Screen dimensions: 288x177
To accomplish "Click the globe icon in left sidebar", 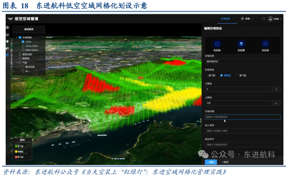I will click(7, 28).
